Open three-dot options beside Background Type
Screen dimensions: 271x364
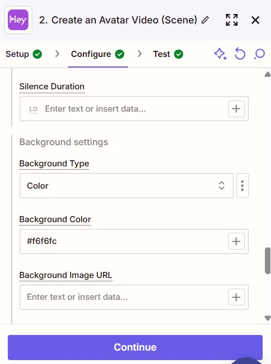pyautogui.click(x=242, y=186)
